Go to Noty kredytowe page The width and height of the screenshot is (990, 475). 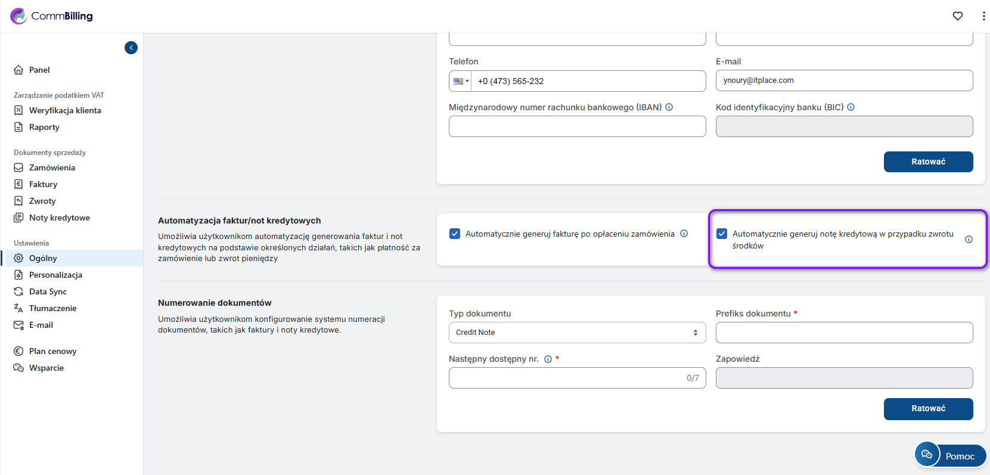[59, 218]
